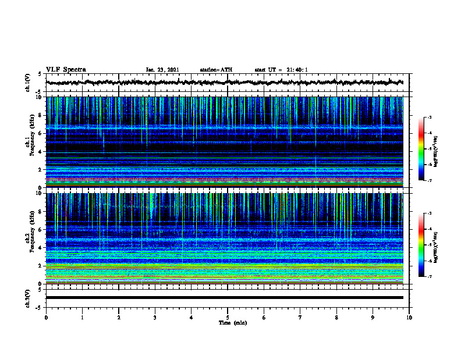Click the -7 value on the lower colorbar
The height and width of the screenshot is (356, 461).
point(429,276)
